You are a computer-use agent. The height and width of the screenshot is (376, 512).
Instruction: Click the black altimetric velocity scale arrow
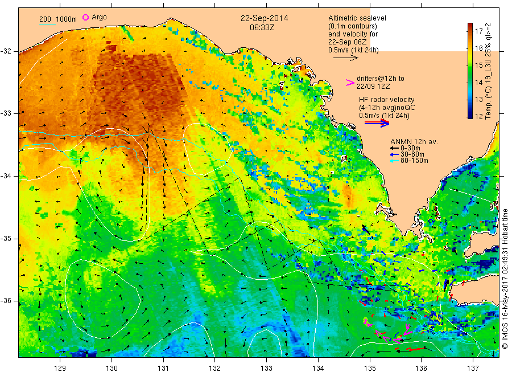point(346,58)
